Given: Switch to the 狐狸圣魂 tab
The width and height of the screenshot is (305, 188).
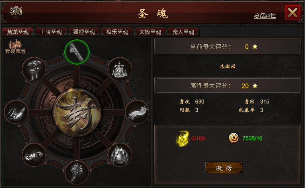Looking at the screenshot, I should coord(84,32).
